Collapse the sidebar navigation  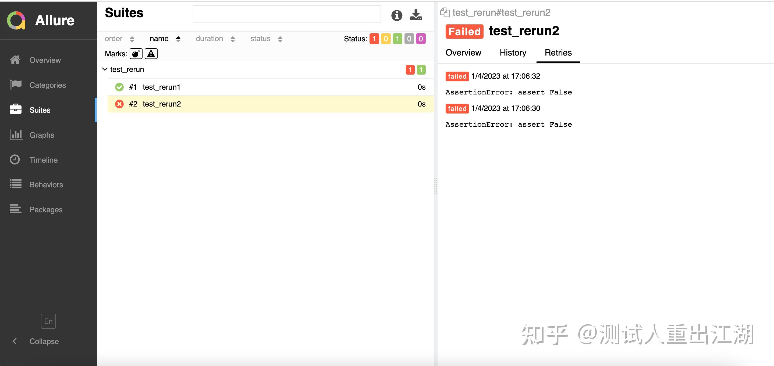pos(36,341)
